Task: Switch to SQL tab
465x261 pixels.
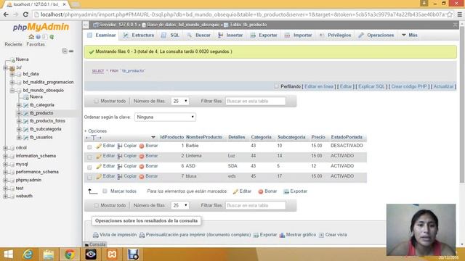Action: [x=171, y=36]
